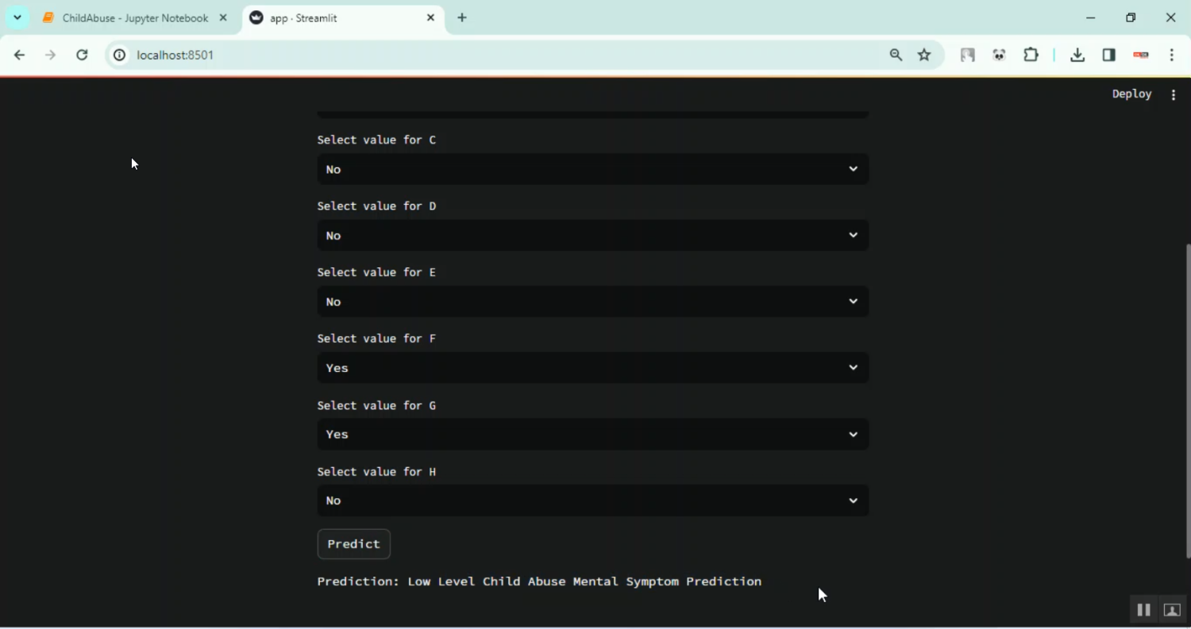
Task: Open the Select value for D dropdown
Action: pyautogui.click(x=592, y=236)
